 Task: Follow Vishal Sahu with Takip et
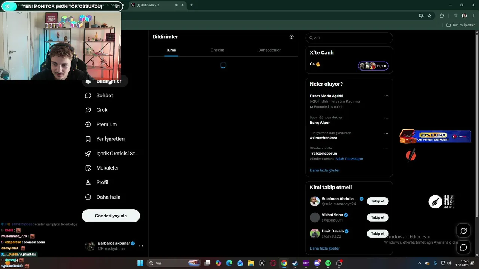click(378, 217)
